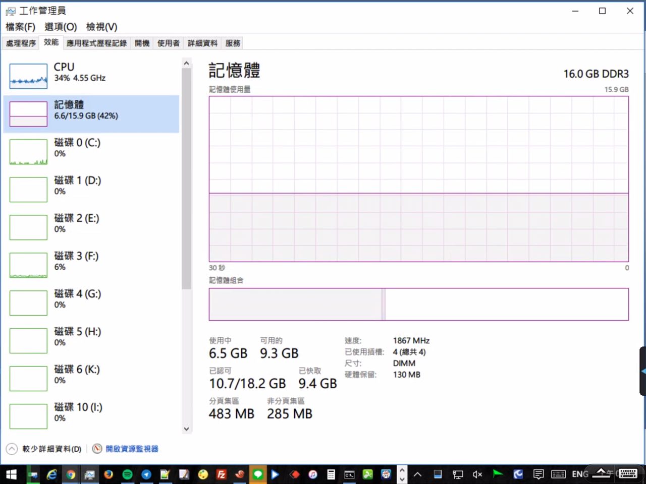
Task: Click the touch keyboard tray icon
Action: [x=558, y=474]
